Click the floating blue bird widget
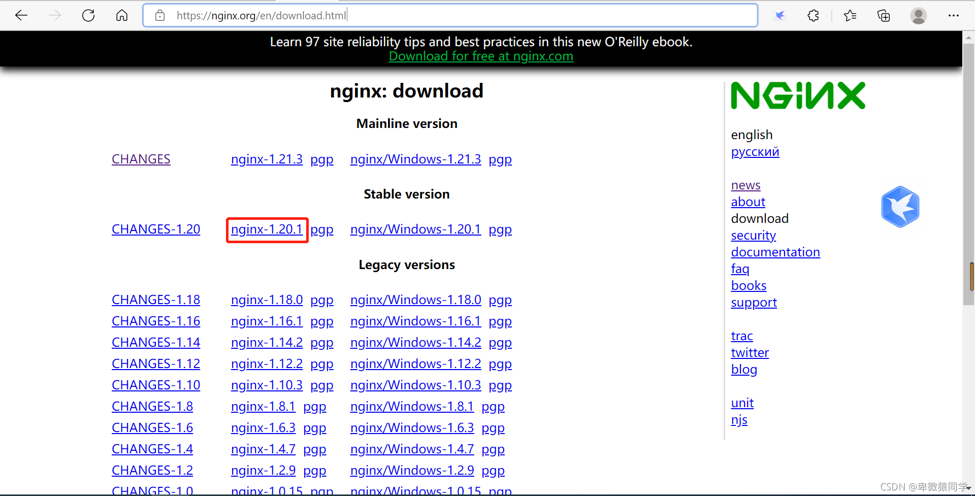This screenshot has height=496, width=975. [x=900, y=207]
